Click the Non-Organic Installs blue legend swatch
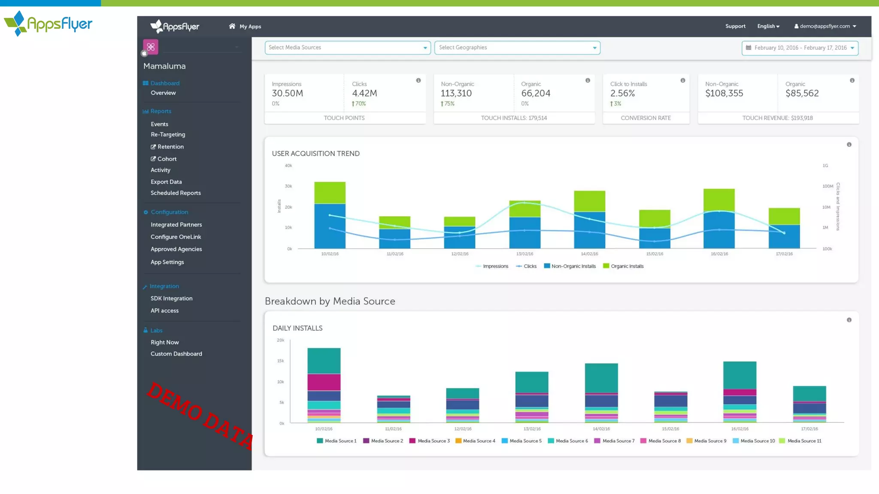The image size is (879, 494). [547, 266]
